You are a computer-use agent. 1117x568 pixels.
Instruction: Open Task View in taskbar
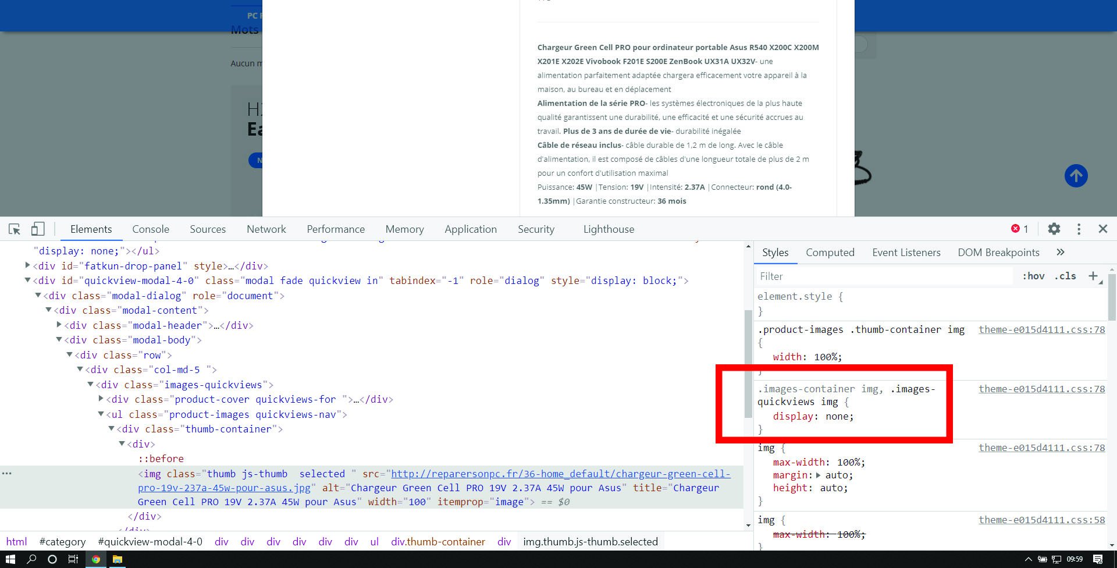point(73,559)
